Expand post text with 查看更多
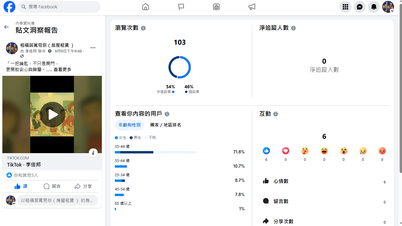This screenshot has height=226, width=402. (62, 70)
